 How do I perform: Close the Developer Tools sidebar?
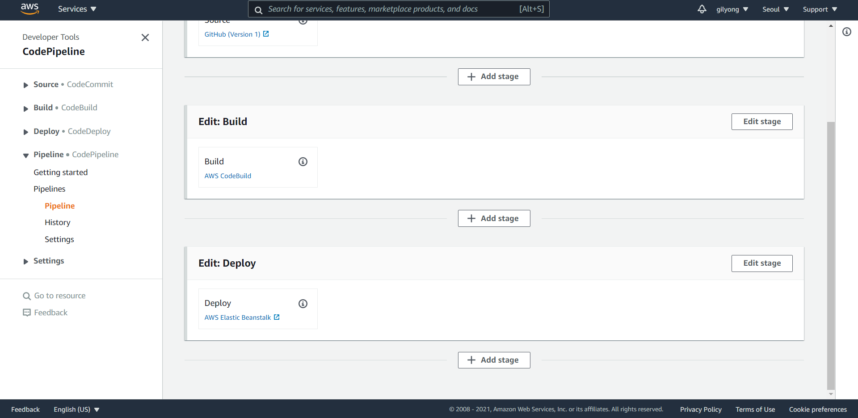pos(145,38)
